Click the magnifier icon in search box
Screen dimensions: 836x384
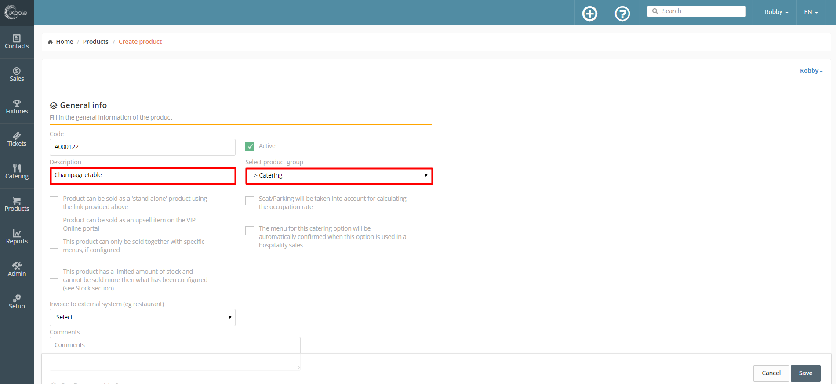click(x=655, y=11)
